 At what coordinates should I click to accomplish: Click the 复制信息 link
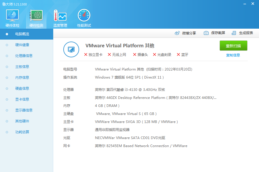pos(233,55)
